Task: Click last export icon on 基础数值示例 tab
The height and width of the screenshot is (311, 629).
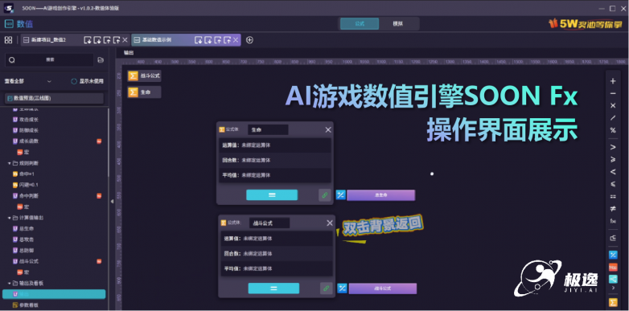Action: coord(227,39)
